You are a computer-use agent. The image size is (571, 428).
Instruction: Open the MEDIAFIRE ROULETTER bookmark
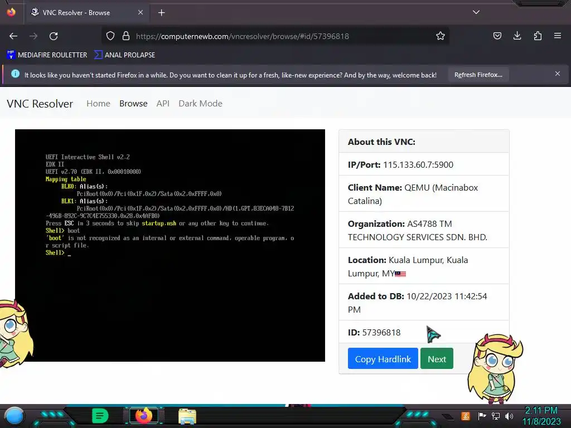click(47, 55)
